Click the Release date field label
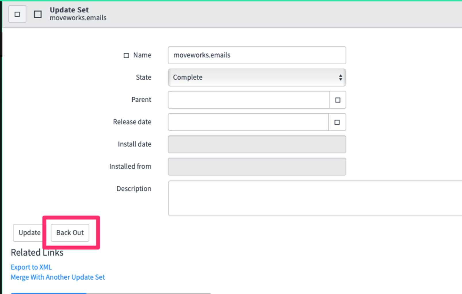462x294 pixels. pyautogui.click(x=132, y=122)
